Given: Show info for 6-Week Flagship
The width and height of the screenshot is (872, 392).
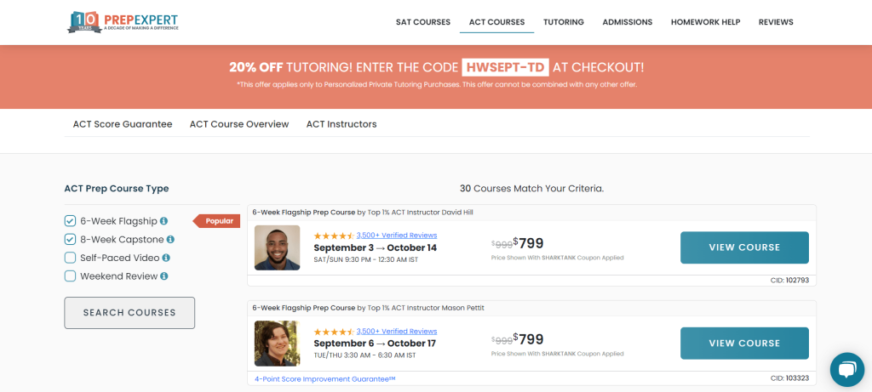Looking at the screenshot, I should (x=163, y=221).
